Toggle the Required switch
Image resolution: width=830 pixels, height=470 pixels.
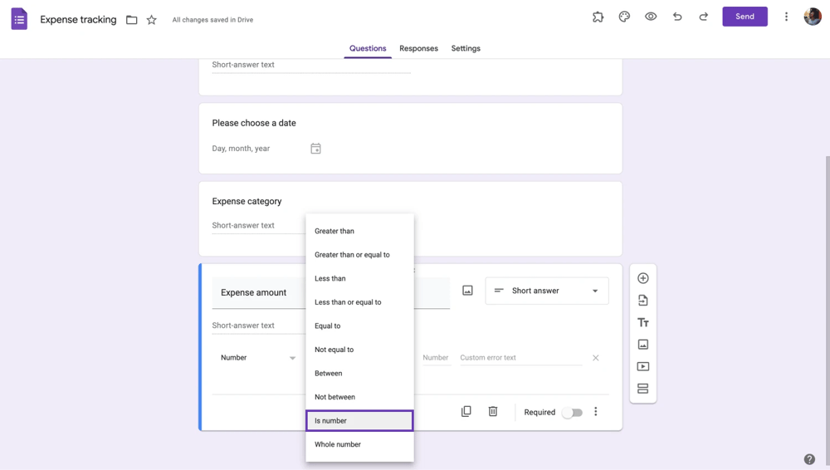[x=572, y=413]
